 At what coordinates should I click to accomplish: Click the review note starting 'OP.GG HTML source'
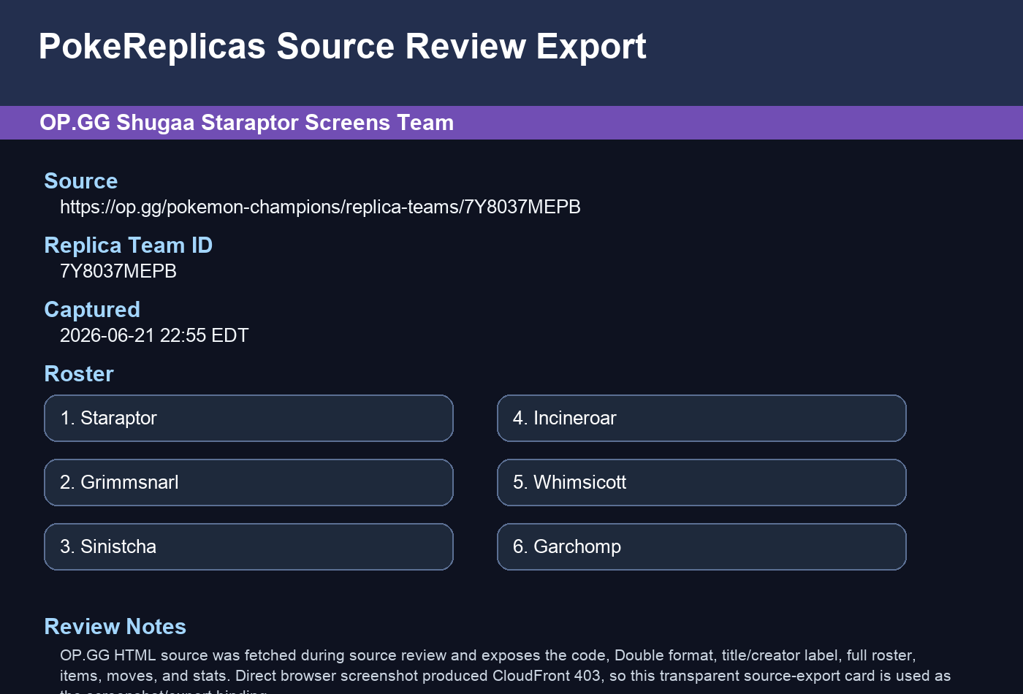(x=506, y=671)
